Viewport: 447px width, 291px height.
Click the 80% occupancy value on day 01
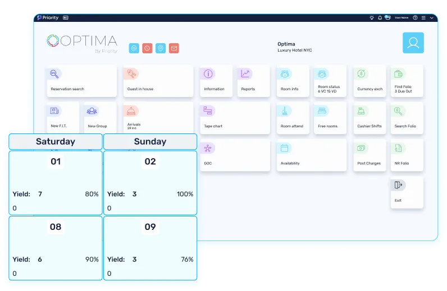[92, 194]
